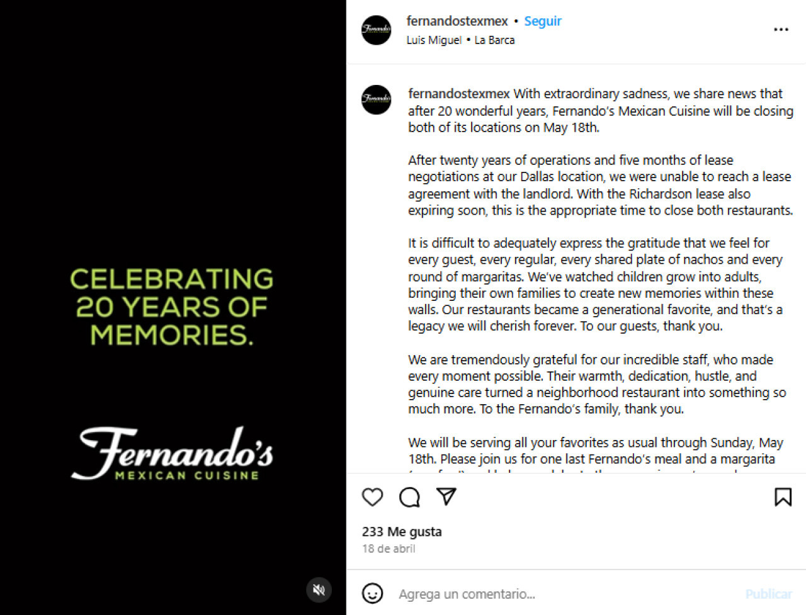Image resolution: width=806 pixels, height=615 pixels.
Task: Click the fernandostexmex header profile avatar
Action: click(377, 30)
